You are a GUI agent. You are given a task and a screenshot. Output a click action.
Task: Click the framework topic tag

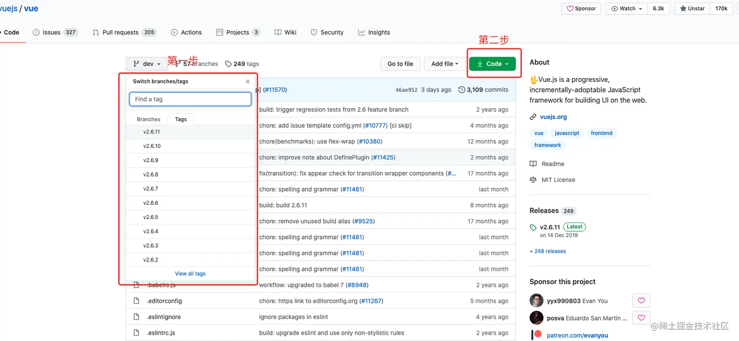547,145
